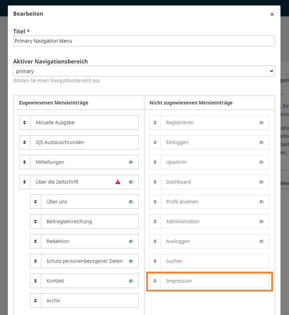Click the reorder handle for Beitragseinreichung
Screen dimensions: 289x315
click(35, 221)
